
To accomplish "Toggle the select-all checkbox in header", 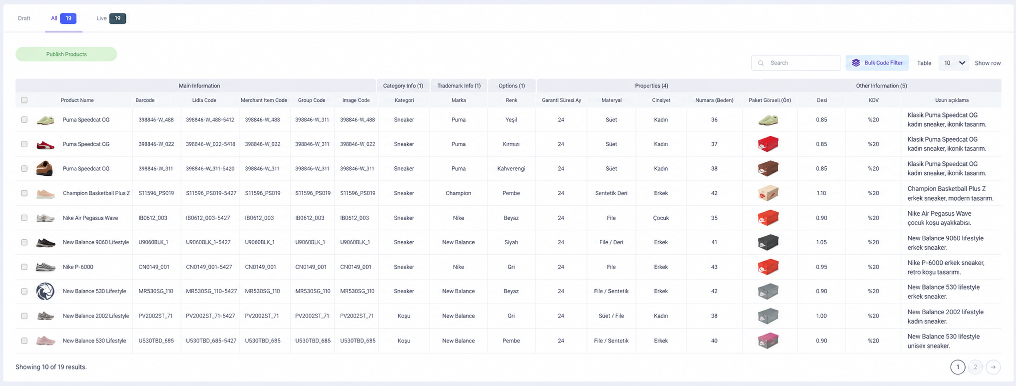I will [x=24, y=100].
